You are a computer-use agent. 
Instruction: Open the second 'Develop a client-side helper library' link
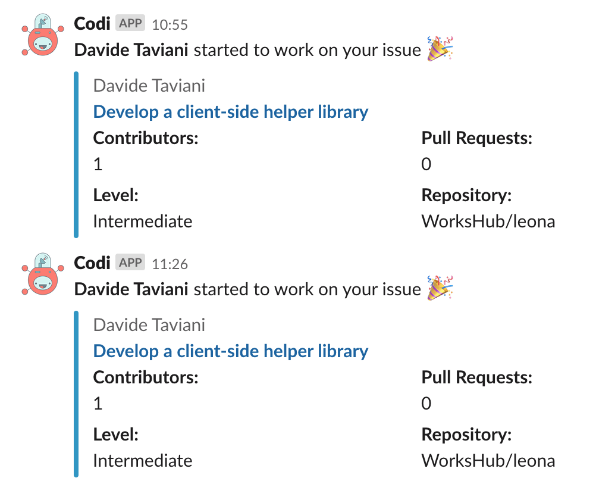click(231, 351)
